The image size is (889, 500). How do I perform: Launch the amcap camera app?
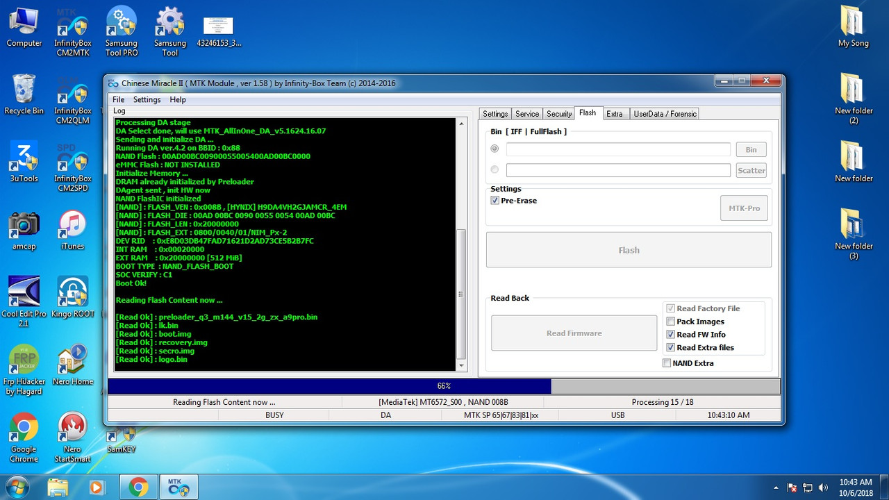[x=24, y=230]
